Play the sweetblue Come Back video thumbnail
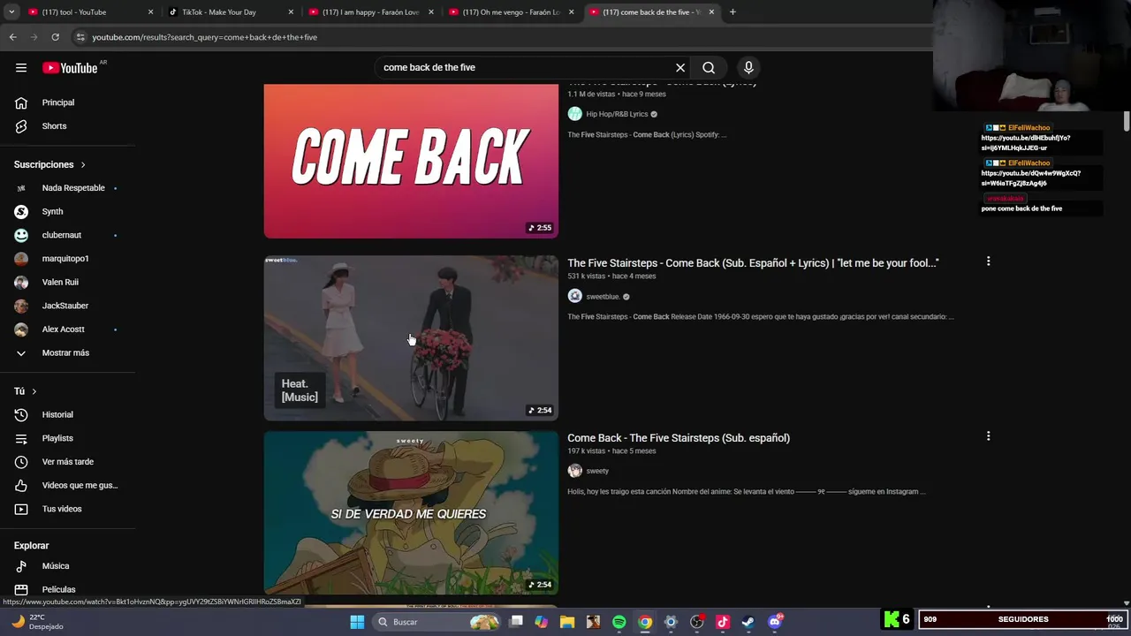The height and width of the screenshot is (636, 1131). point(411,338)
